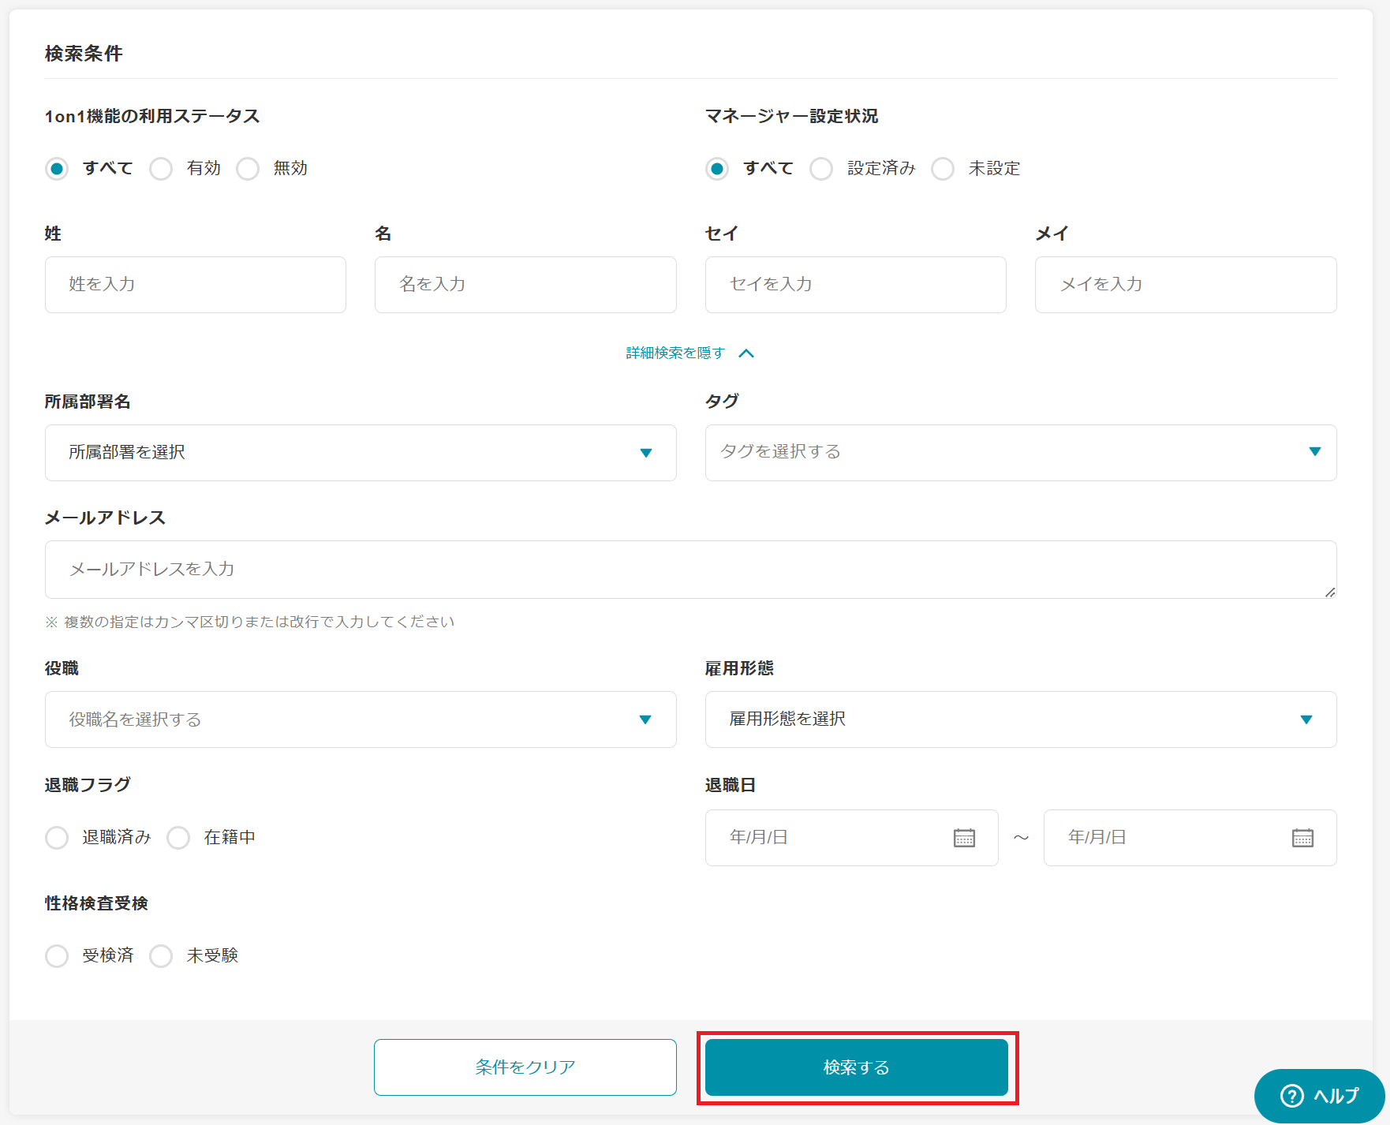Enable the 退職済み radio under 退職フラグ

pyautogui.click(x=57, y=838)
